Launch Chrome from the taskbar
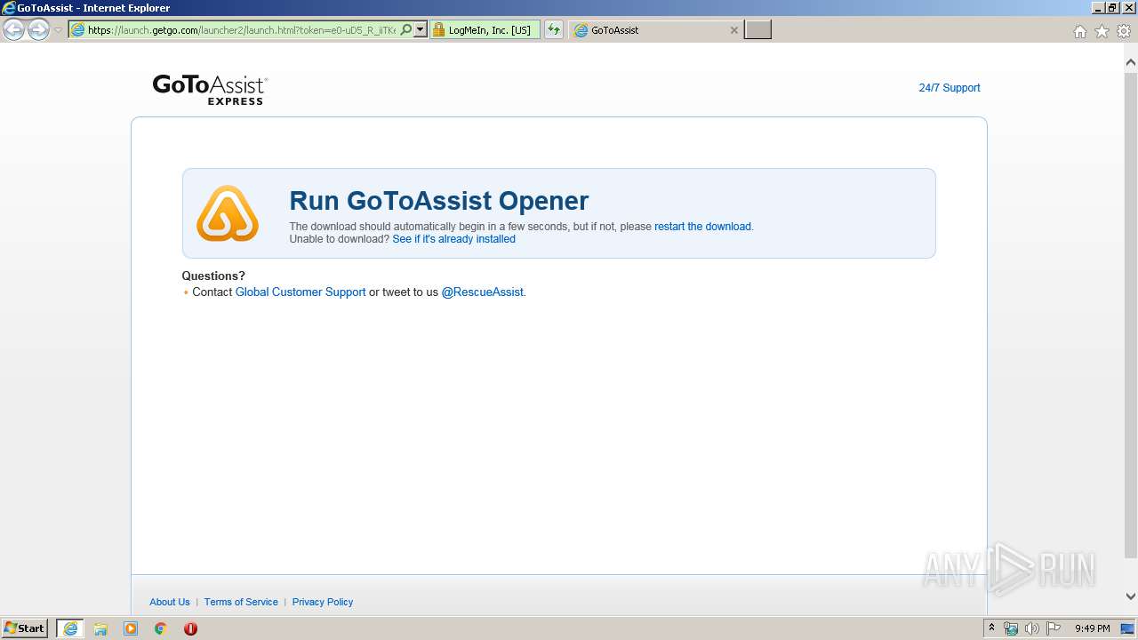 coord(161,628)
